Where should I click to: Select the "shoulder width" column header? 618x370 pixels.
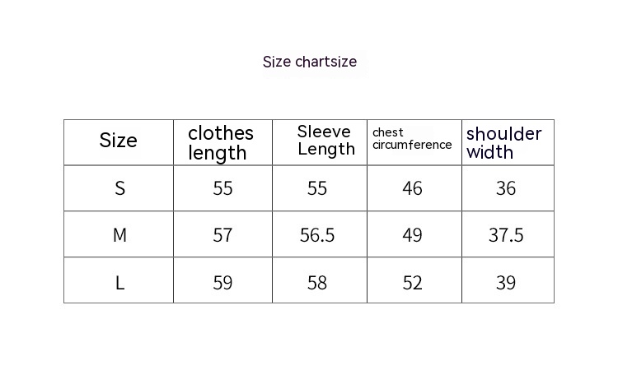tap(504, 143)
